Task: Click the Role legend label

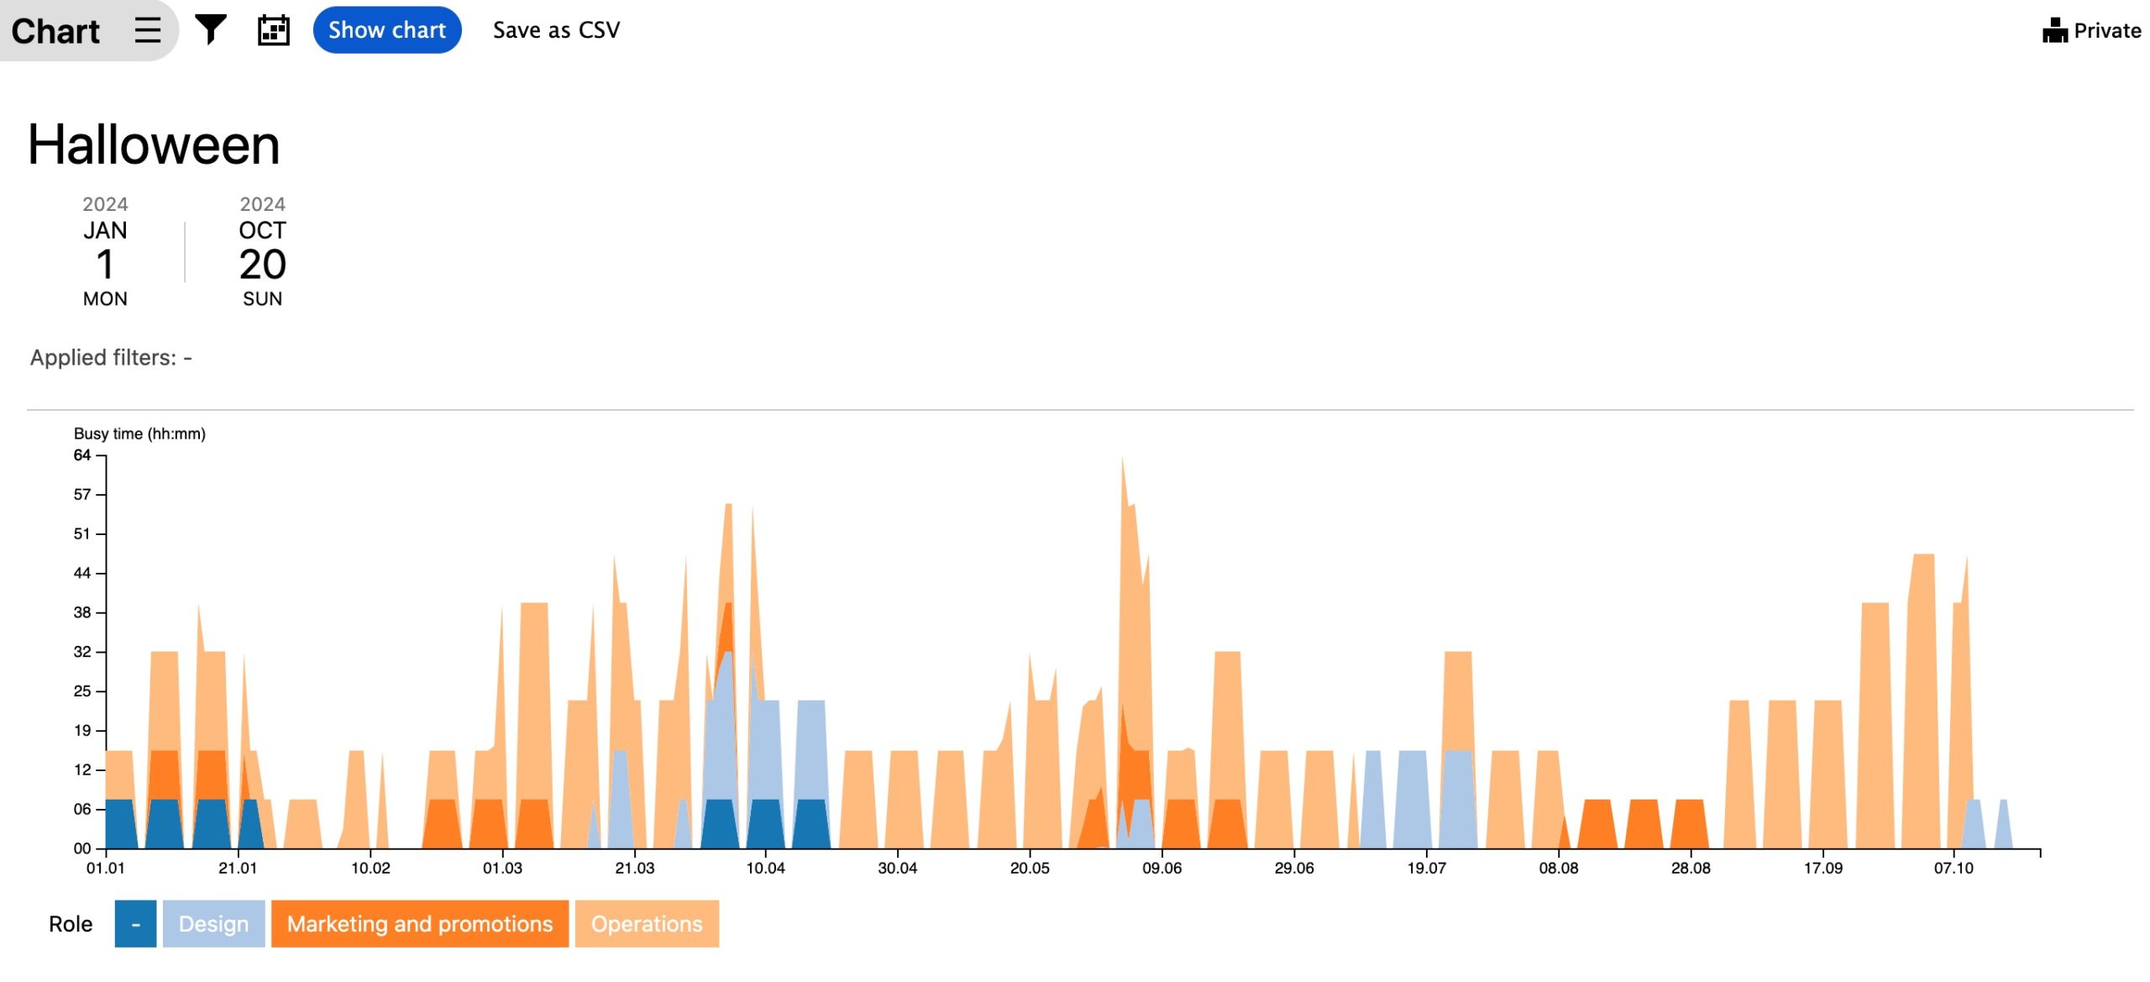Action: pyautogui.click(x=71, y=924)
